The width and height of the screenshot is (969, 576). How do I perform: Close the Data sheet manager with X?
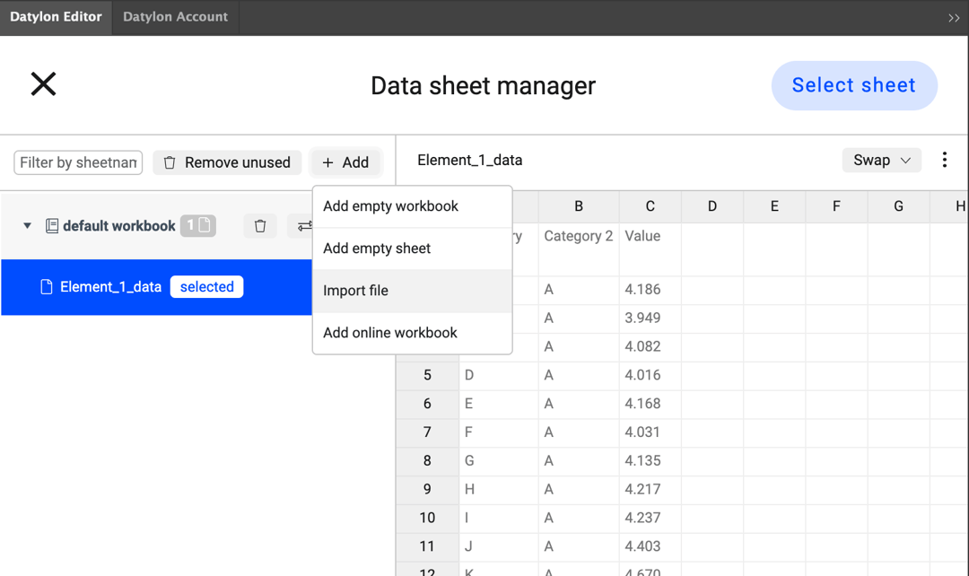43,84
